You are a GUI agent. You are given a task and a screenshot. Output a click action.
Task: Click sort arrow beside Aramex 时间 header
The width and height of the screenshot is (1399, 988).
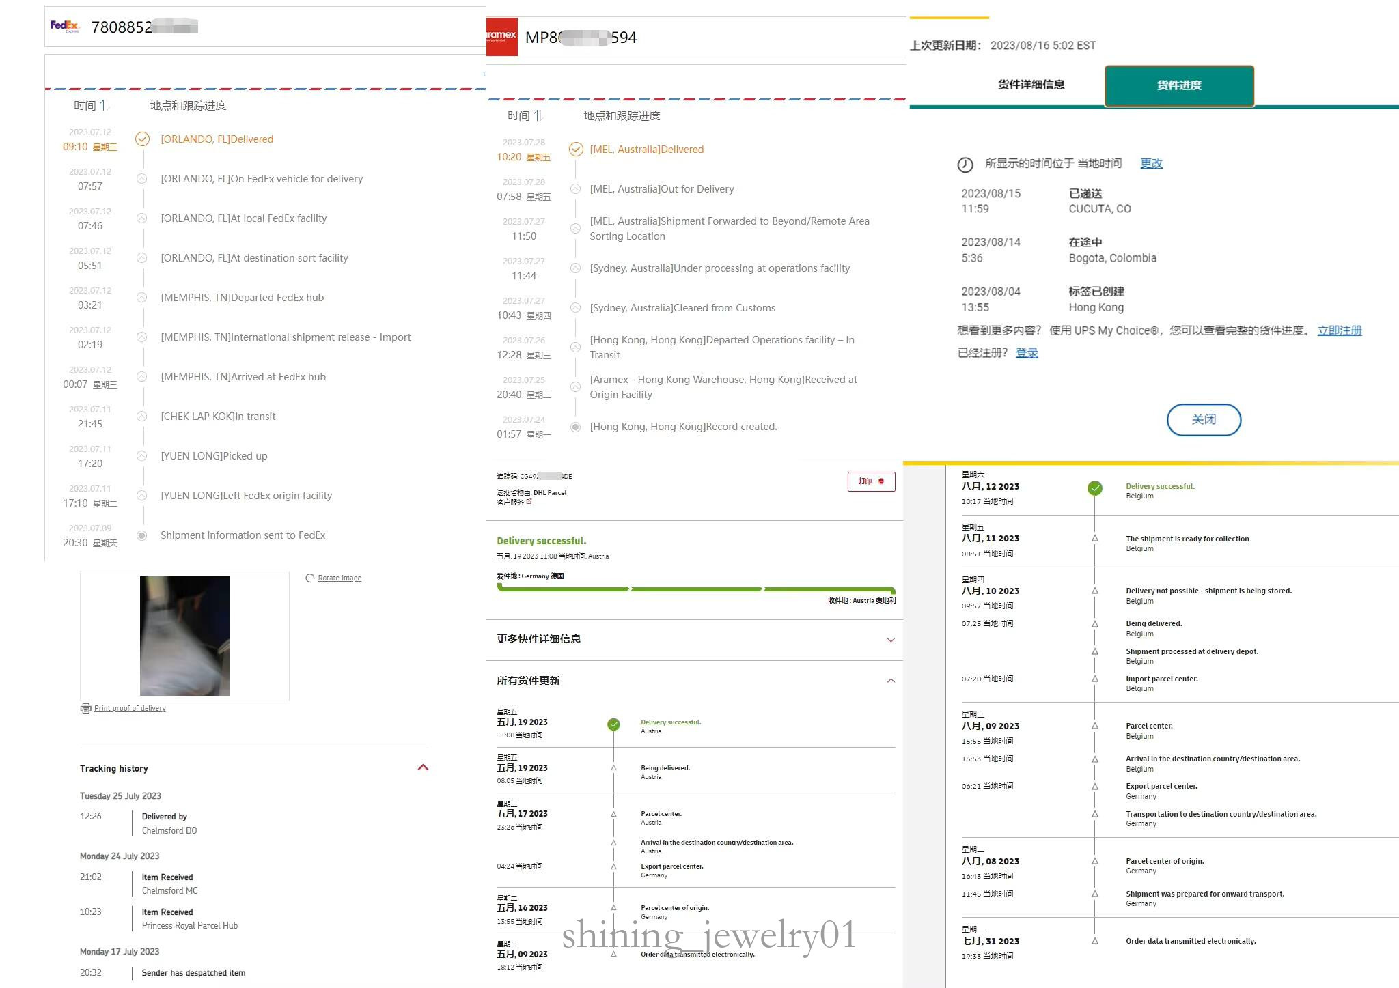pyautogui.click(x=538, y=115)
